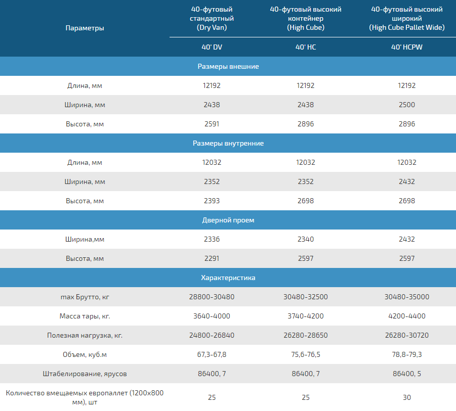Screen dimensions: 456x411
Task: Click "Ширина,мм" under Дверной проем
Action: pyautogui.click(x=85, y=239)
